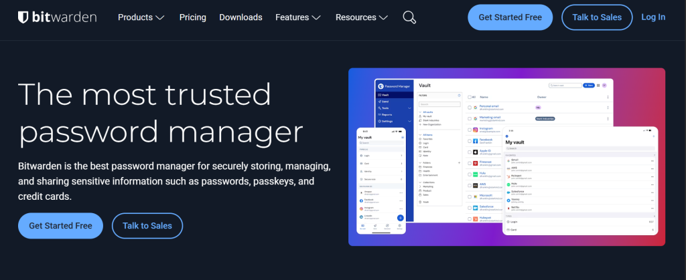Click the AWS icon in the web vault list
Screen dimensions: 686x280
click(x=475, y=185)
